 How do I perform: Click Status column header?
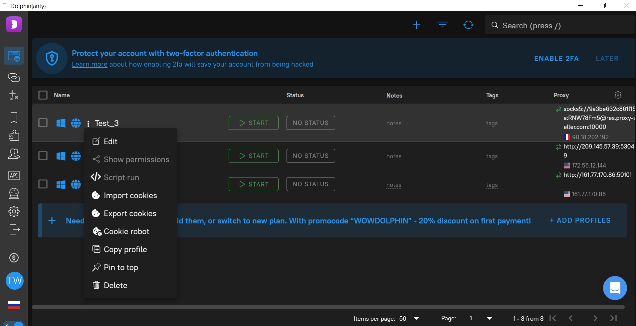click(x=295, y=95)
